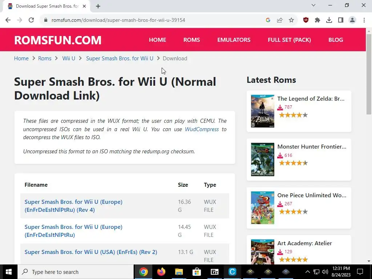
Task: Click the address bar URL field
Action: [x=152, y=20]
